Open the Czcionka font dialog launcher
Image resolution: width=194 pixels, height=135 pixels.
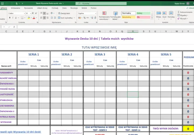pyautogui.click(x=37, y=22)
